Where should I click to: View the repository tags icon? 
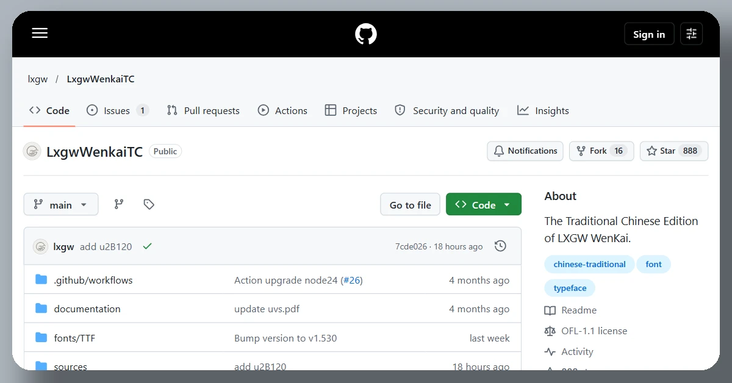coord(149,204)
